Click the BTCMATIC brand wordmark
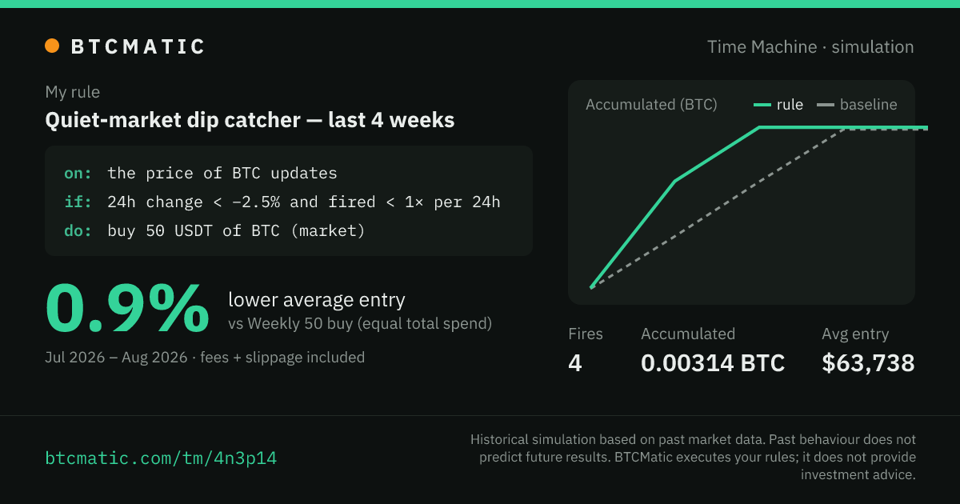The height and width of the screenshot is (504, 960). 138,46
